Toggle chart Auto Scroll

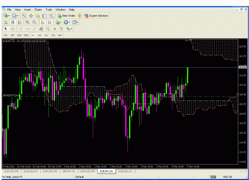coord(43,22)
